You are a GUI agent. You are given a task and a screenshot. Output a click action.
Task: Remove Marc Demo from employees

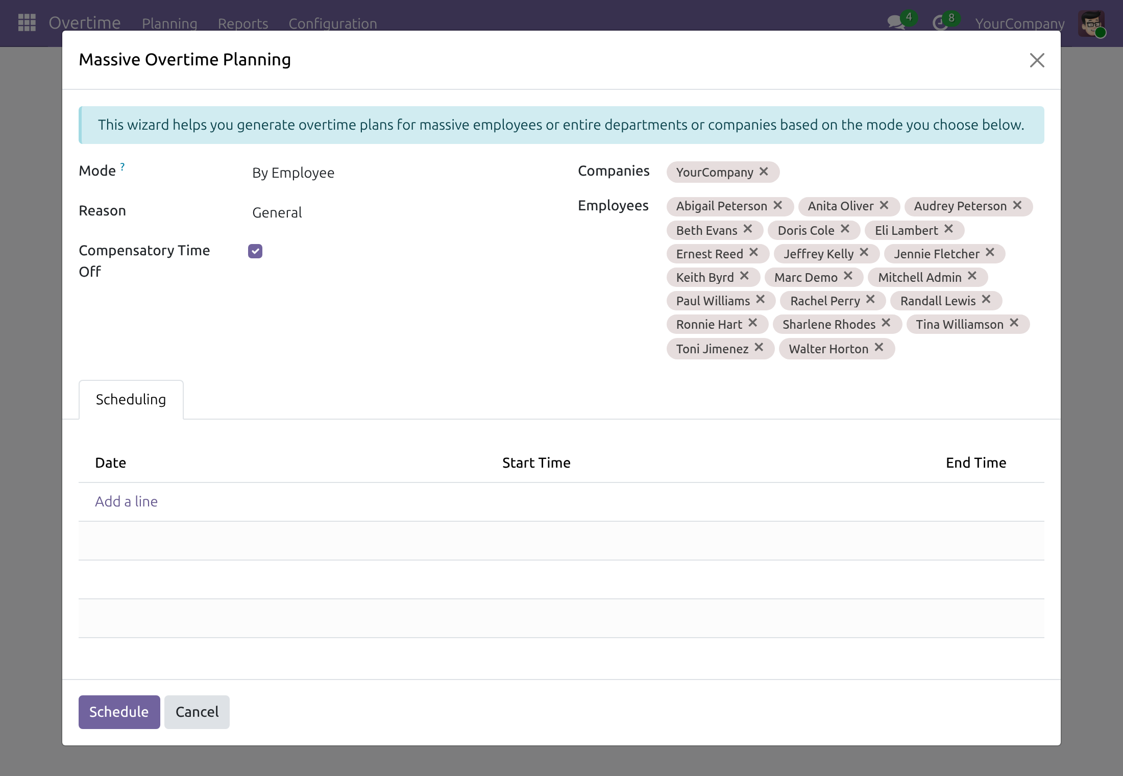coord(848,276)
